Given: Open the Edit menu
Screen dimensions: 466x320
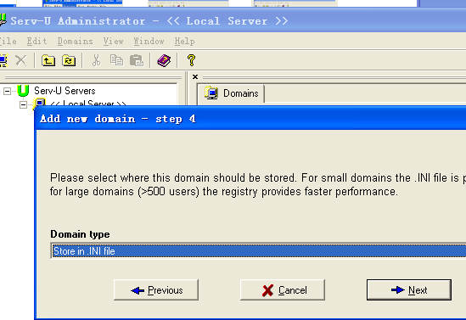Looking at the screenshot, I should click(x=36, y=41).
